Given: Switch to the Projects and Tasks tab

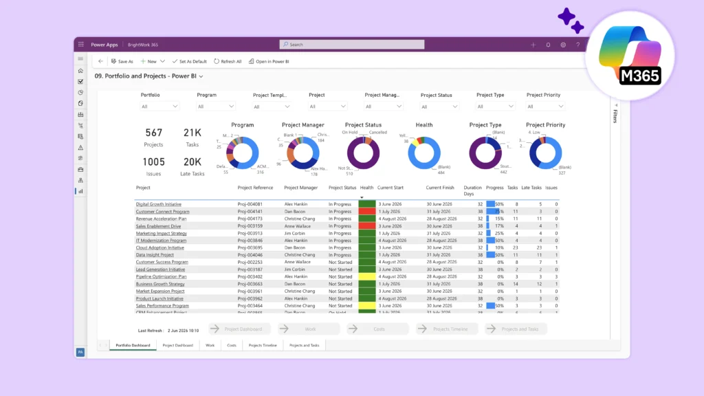Looking at the screenshot, I should pos(305,345).
